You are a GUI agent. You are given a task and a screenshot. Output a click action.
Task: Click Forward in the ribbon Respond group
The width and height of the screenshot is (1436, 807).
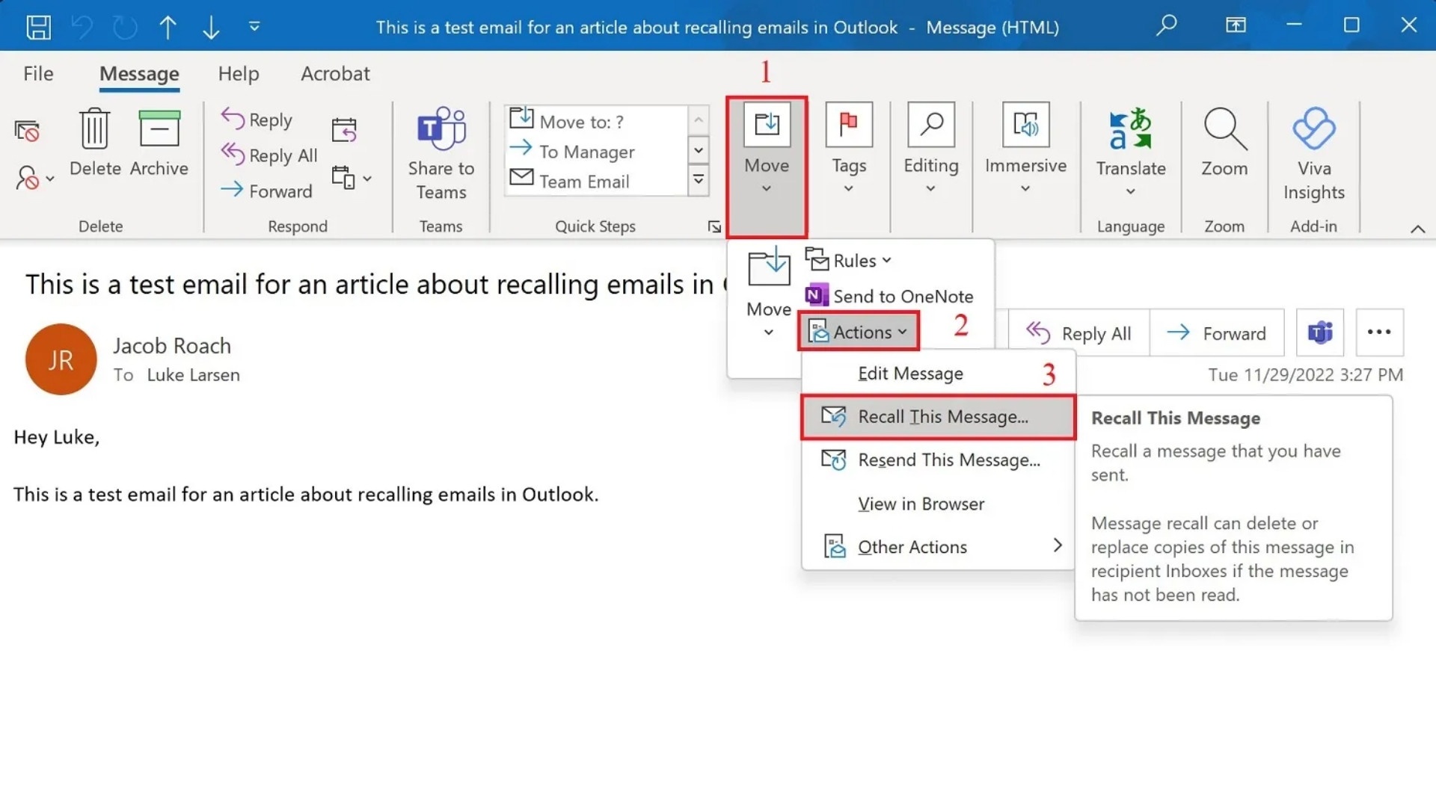point(266,191)
